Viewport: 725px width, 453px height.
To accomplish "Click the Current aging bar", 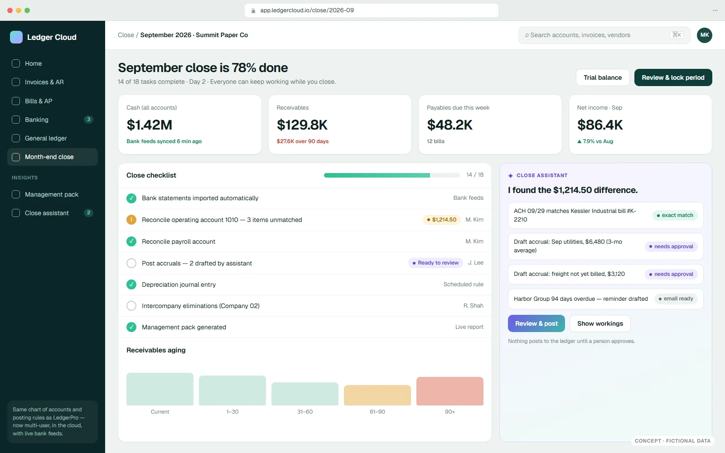I will click(x=160, y=389).
